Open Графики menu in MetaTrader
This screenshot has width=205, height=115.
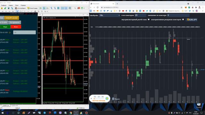click(4, 5)
